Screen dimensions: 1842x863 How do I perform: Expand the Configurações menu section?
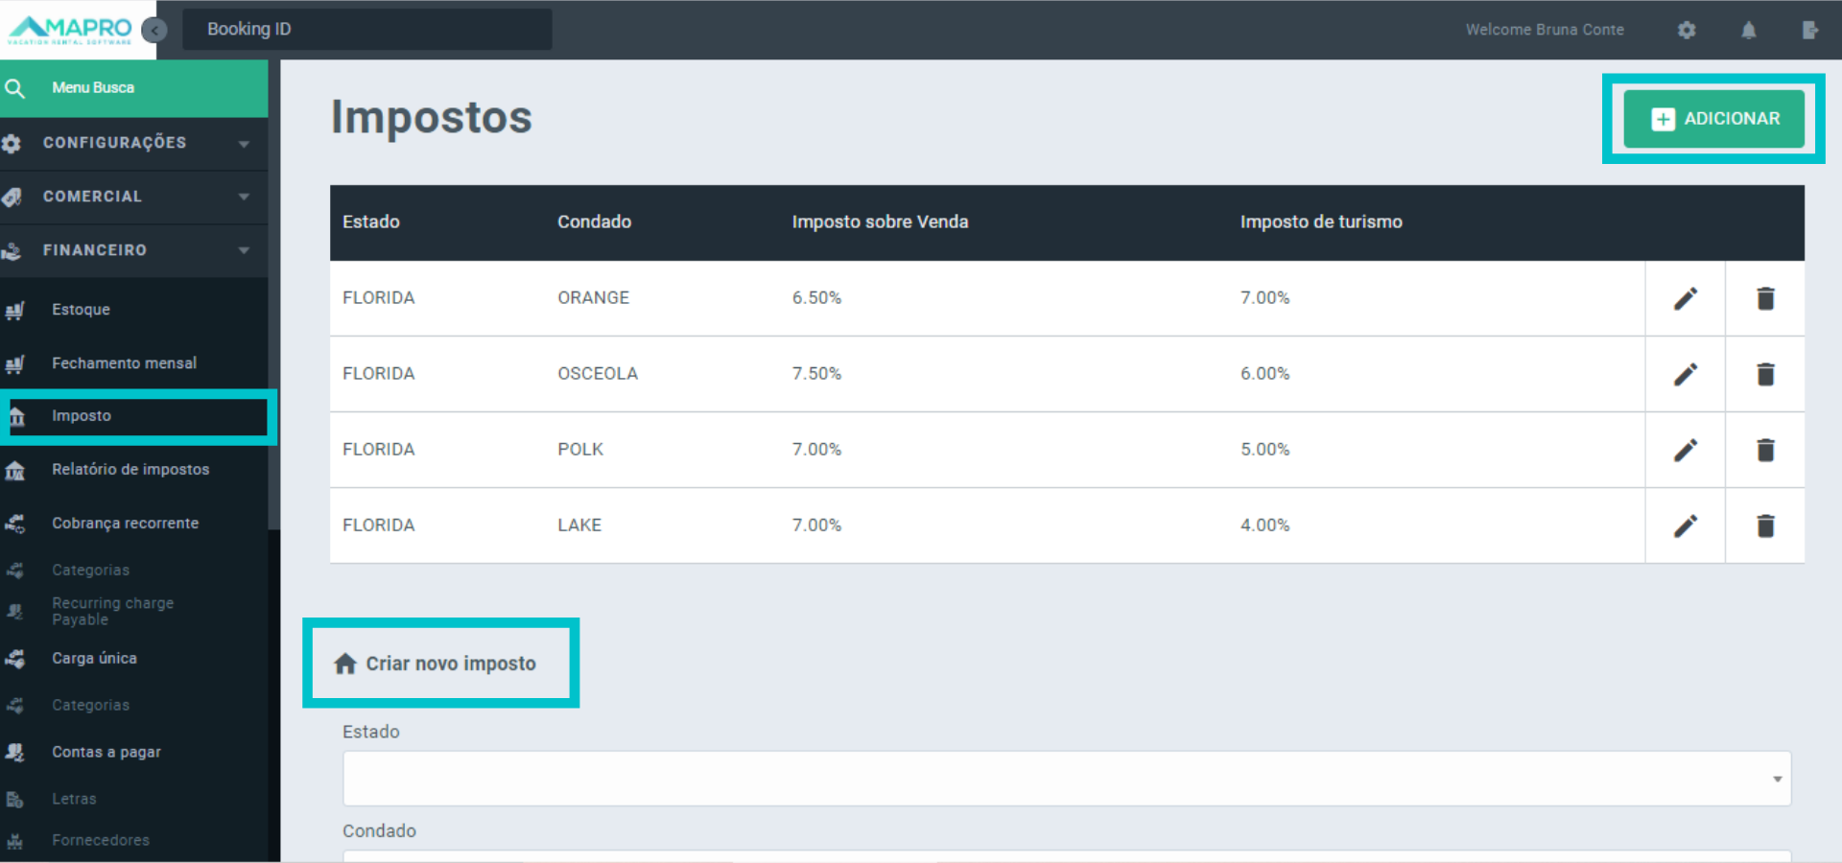(x=134, y=143)
